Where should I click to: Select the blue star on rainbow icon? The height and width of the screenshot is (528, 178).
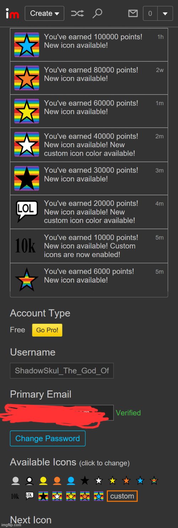click(x=99, y=496)
